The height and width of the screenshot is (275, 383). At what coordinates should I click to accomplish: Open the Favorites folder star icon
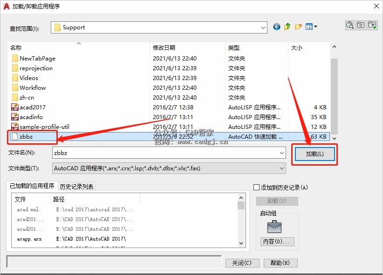361,25
